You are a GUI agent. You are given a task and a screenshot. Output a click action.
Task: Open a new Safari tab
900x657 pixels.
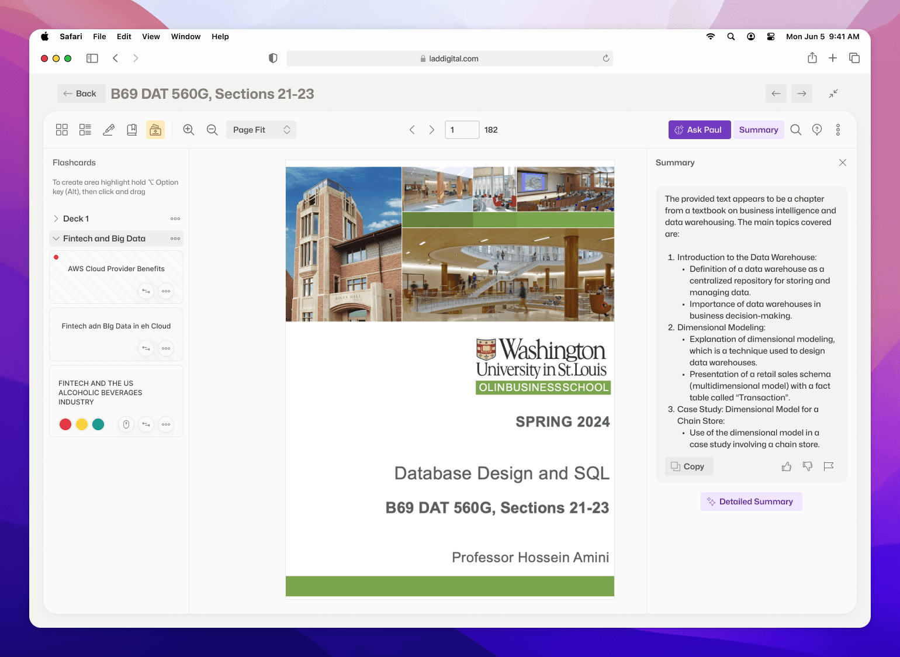pyautogui.click(x=833, y=58)
